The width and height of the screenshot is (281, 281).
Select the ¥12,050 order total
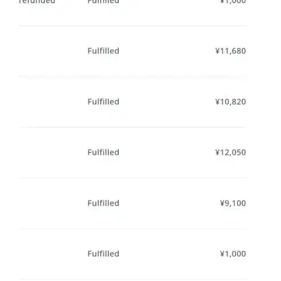231,153
